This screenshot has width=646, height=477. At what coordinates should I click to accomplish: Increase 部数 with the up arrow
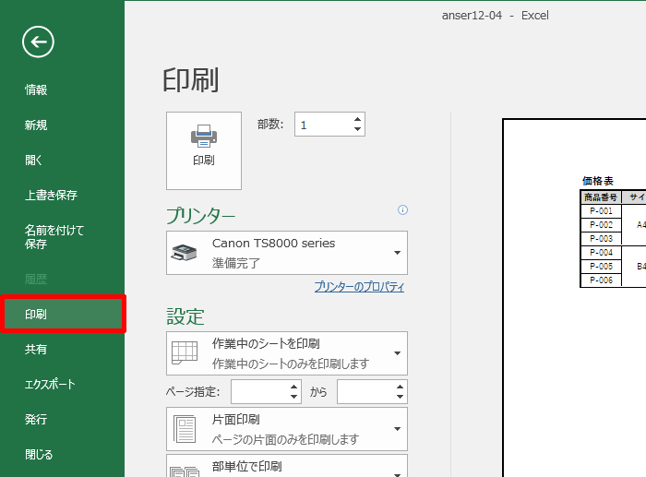(357, 119)
